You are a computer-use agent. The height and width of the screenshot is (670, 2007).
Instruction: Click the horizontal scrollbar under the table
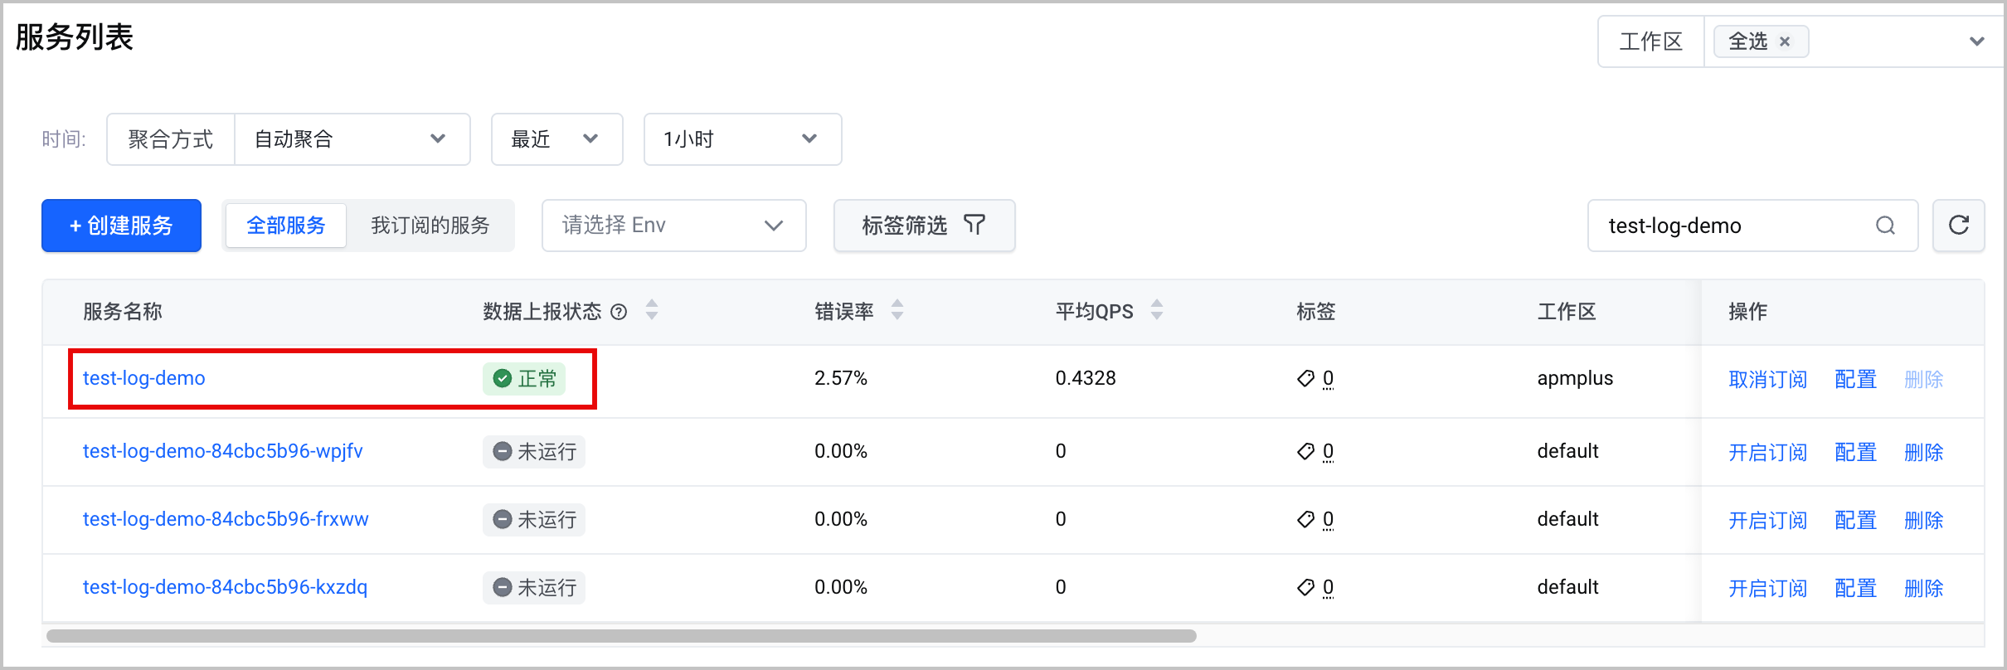tap(621, 636)
